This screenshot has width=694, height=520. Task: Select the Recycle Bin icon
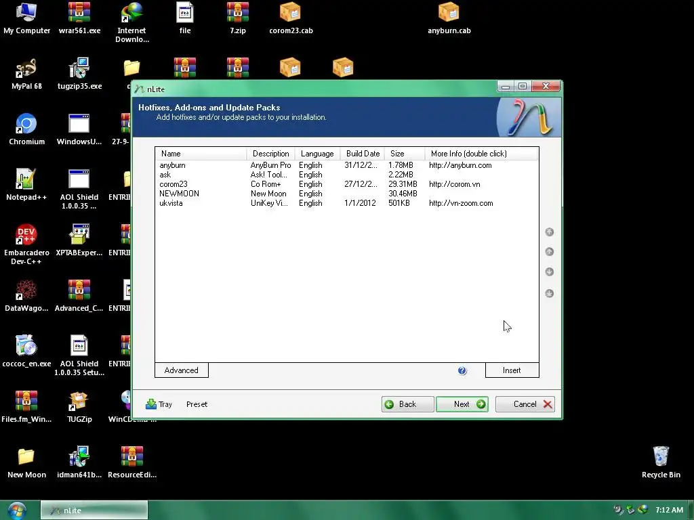pos(661,462)
